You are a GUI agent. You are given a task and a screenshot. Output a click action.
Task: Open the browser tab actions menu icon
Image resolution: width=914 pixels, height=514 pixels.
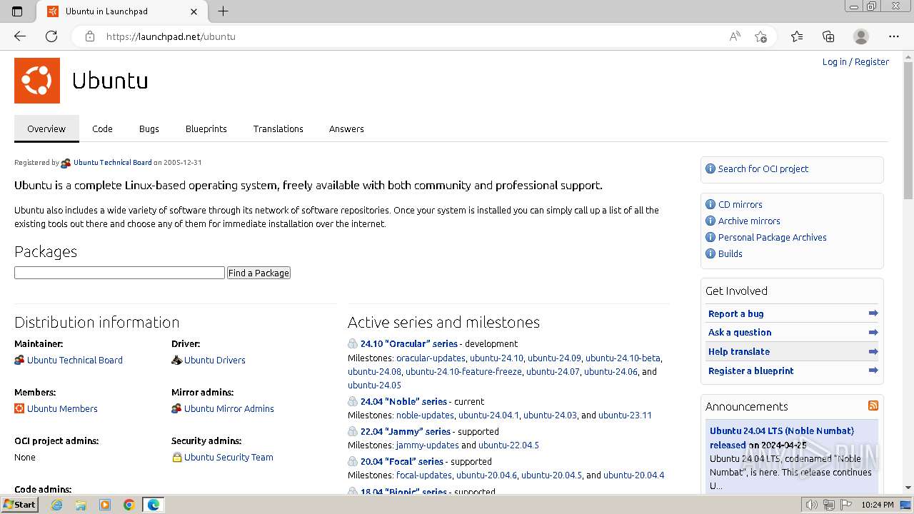(x=17, y=11)
